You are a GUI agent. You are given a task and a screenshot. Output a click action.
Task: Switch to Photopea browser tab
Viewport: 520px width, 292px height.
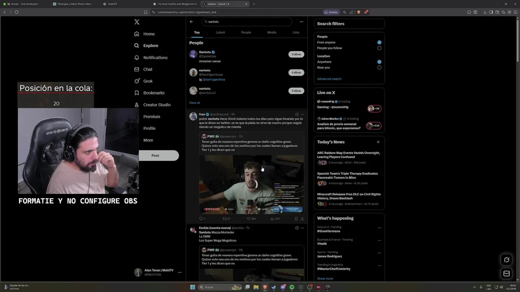coord(74,4)
